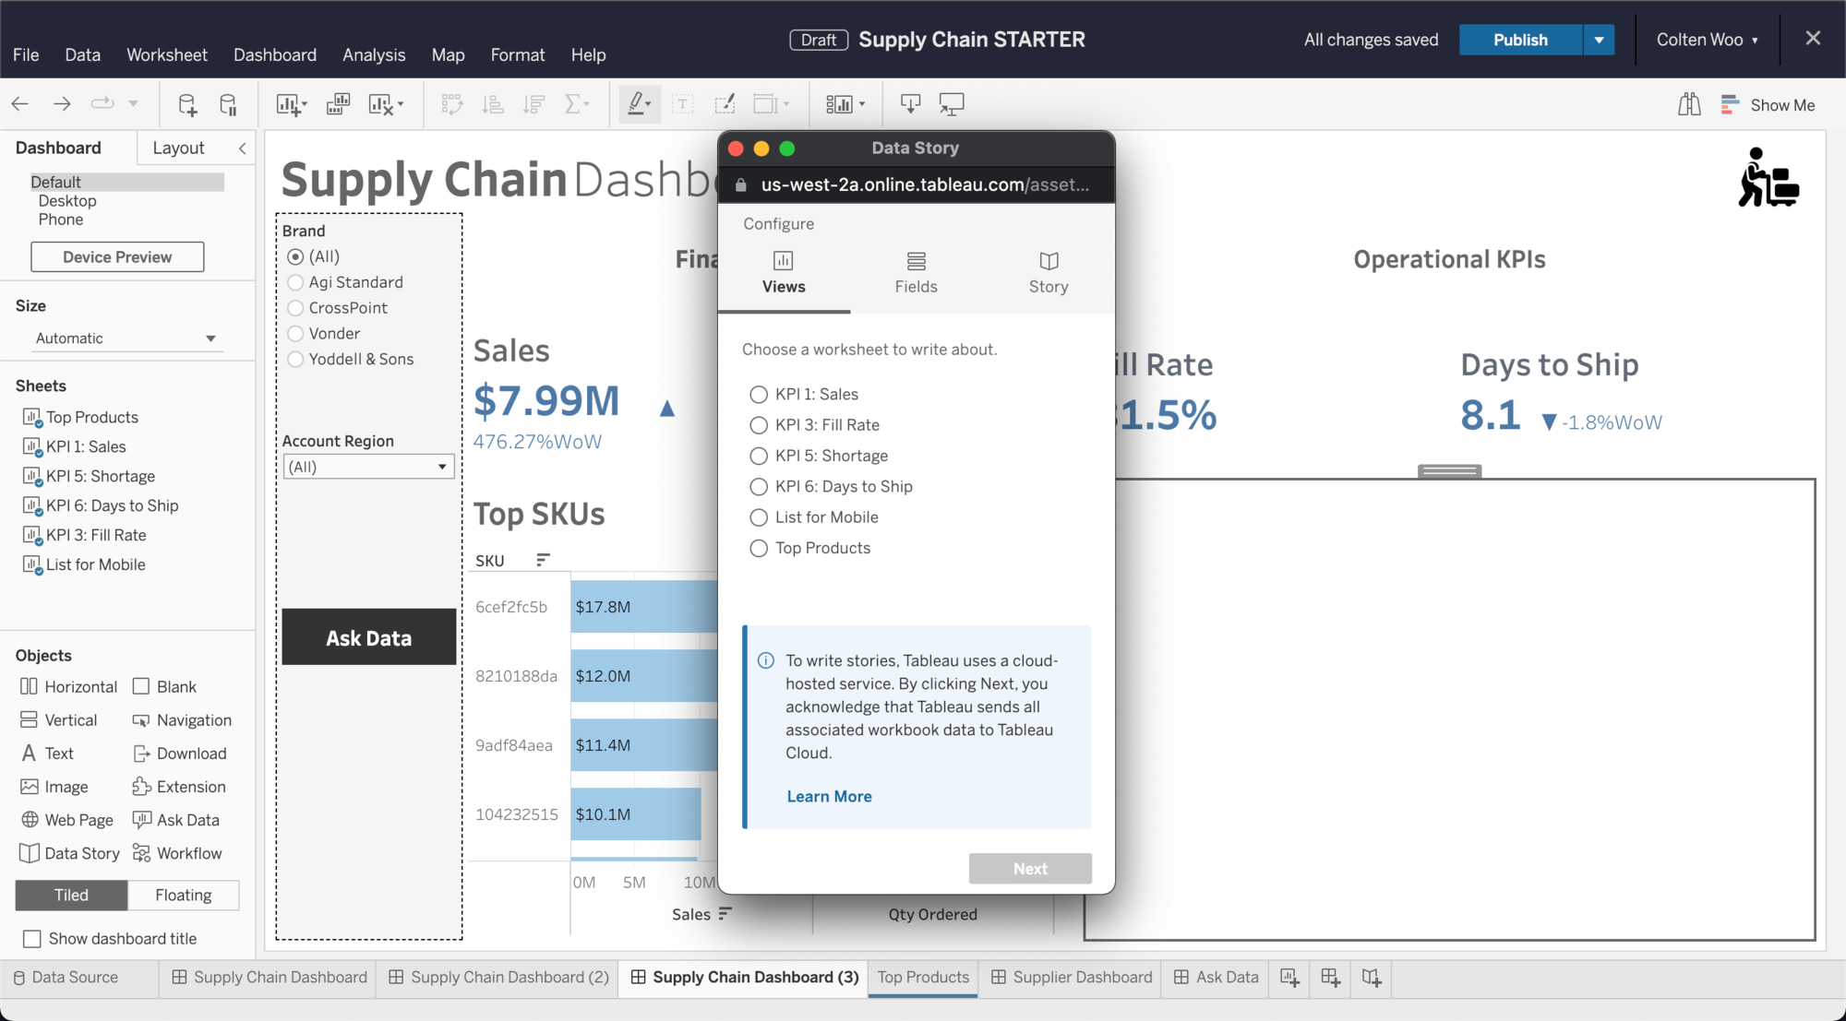Switch to the Story tab in Data Story
This screenshot has width=1846, height=1021.
(1047, 271)
